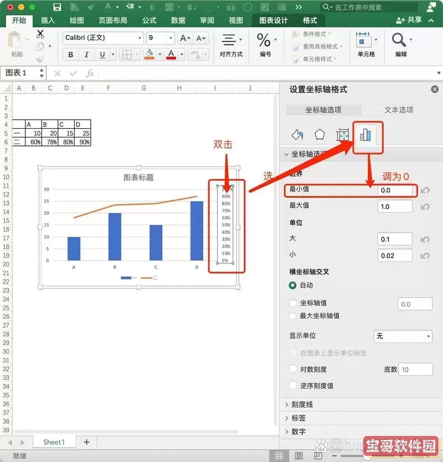Reset the maximum value (最大值)
This screenshot has width=443, height=462.
coord(425,206)
